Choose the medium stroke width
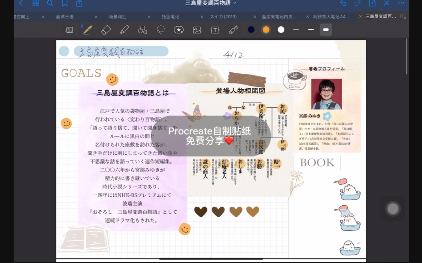 [311, 30]
